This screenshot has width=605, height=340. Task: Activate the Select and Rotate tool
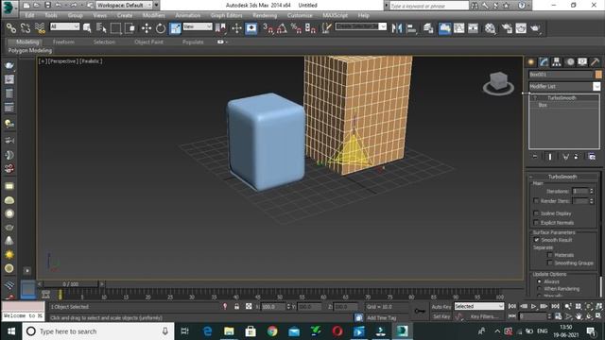click(161, 28)
